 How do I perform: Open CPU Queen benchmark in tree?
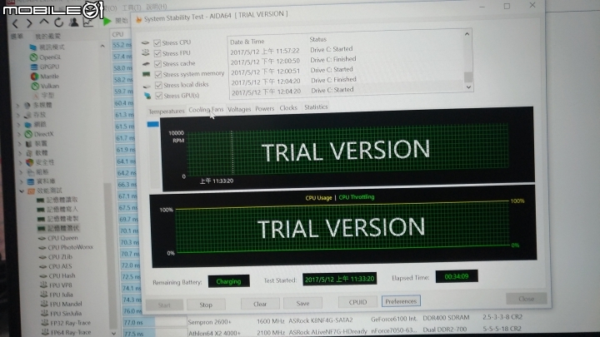point(58,238)
